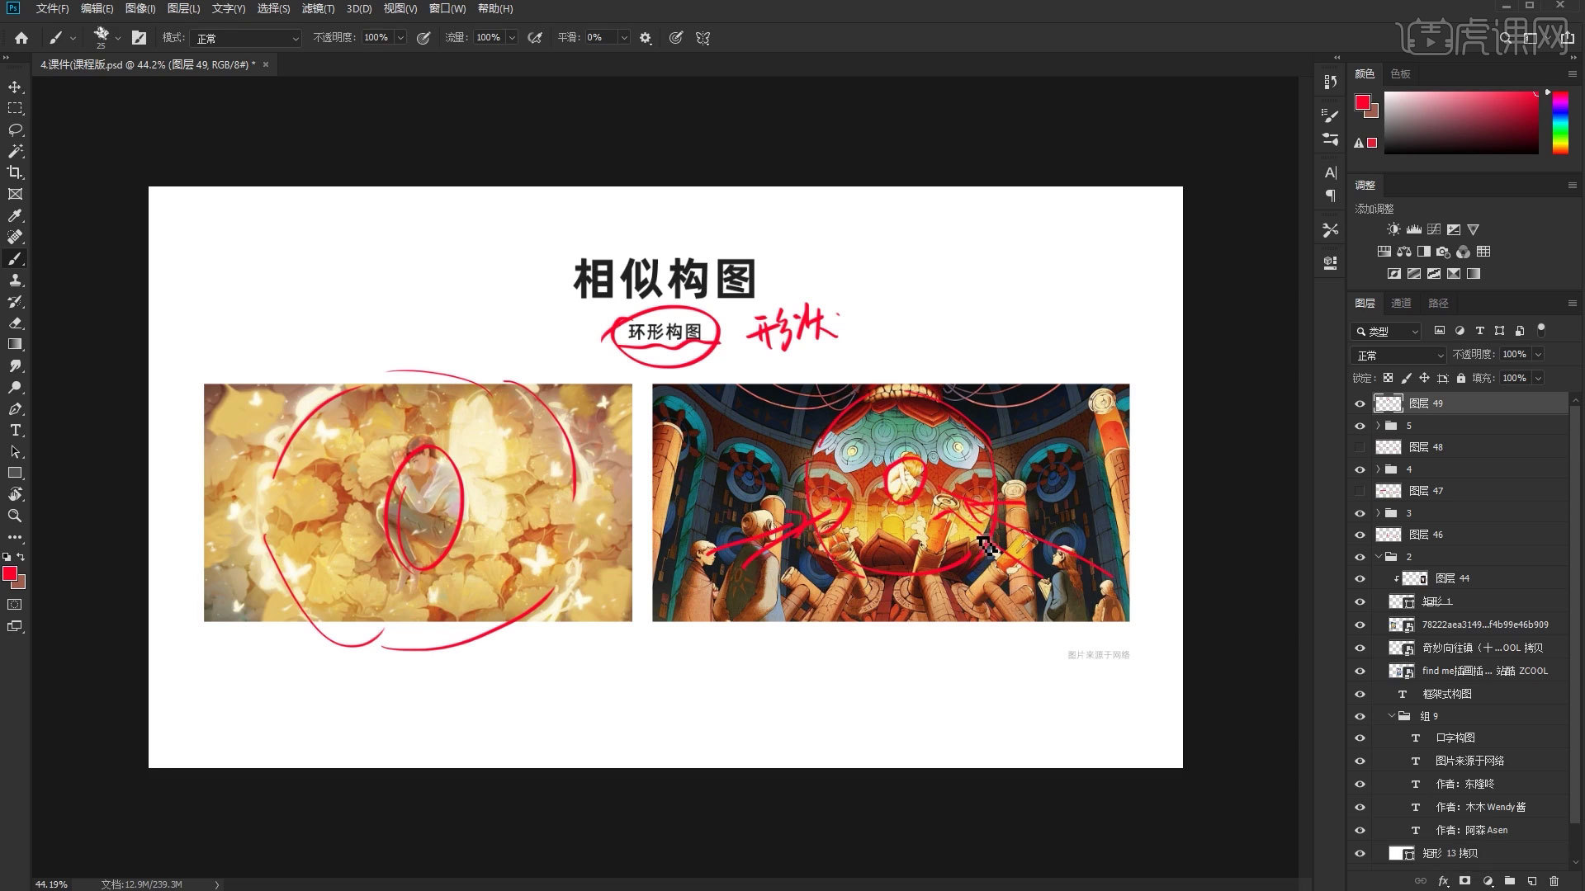Click the brush settings gear in options bar
Image resolution: width=1585 pixels, height=891 pixels.
click(x=645, y=38)
